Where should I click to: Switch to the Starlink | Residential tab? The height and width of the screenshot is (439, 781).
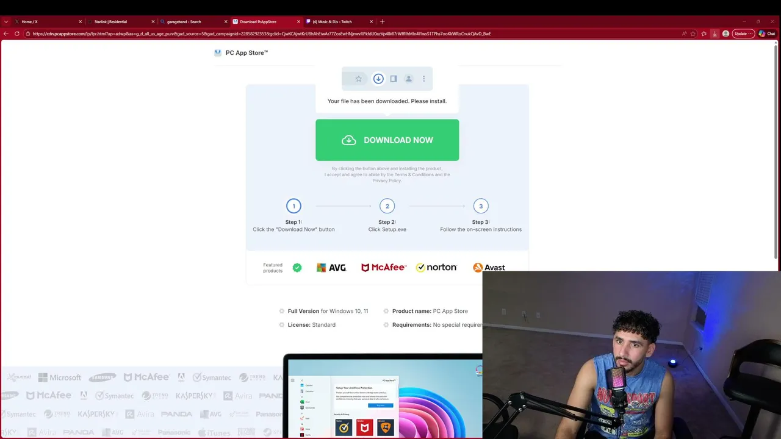pos(121,22)
